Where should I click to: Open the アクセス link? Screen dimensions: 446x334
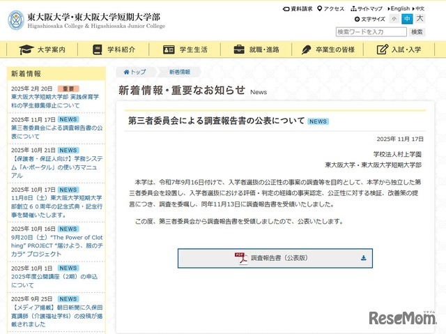tap(331, 9)
